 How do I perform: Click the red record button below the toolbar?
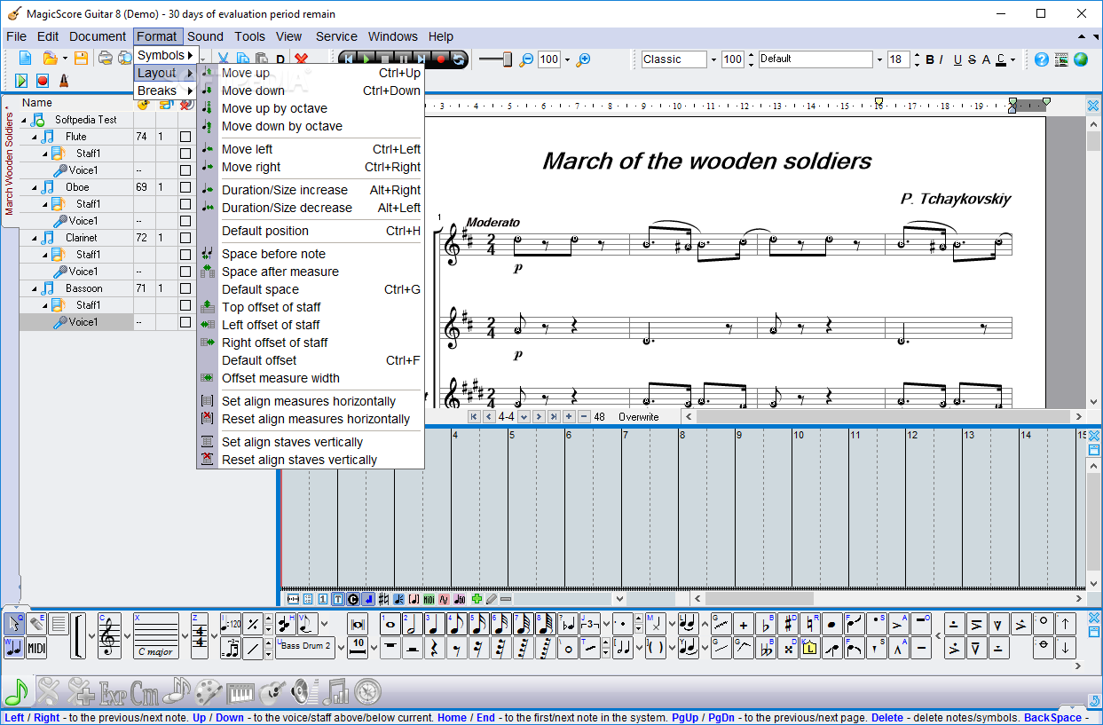pyautogui.click(x=43, y=81)
